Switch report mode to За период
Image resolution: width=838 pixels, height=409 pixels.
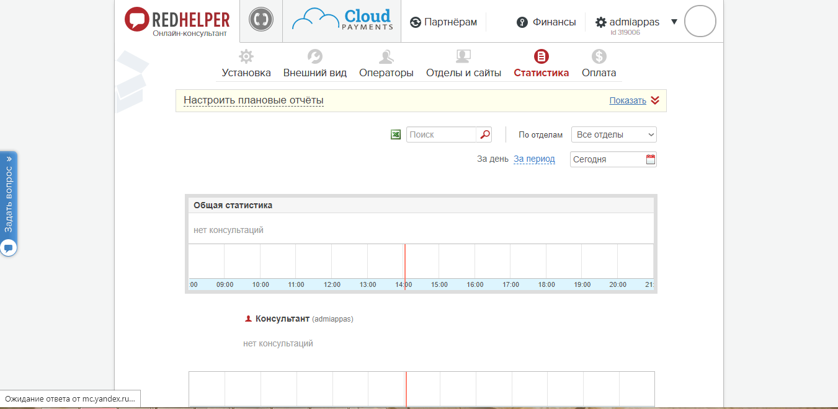click(533, 159)
